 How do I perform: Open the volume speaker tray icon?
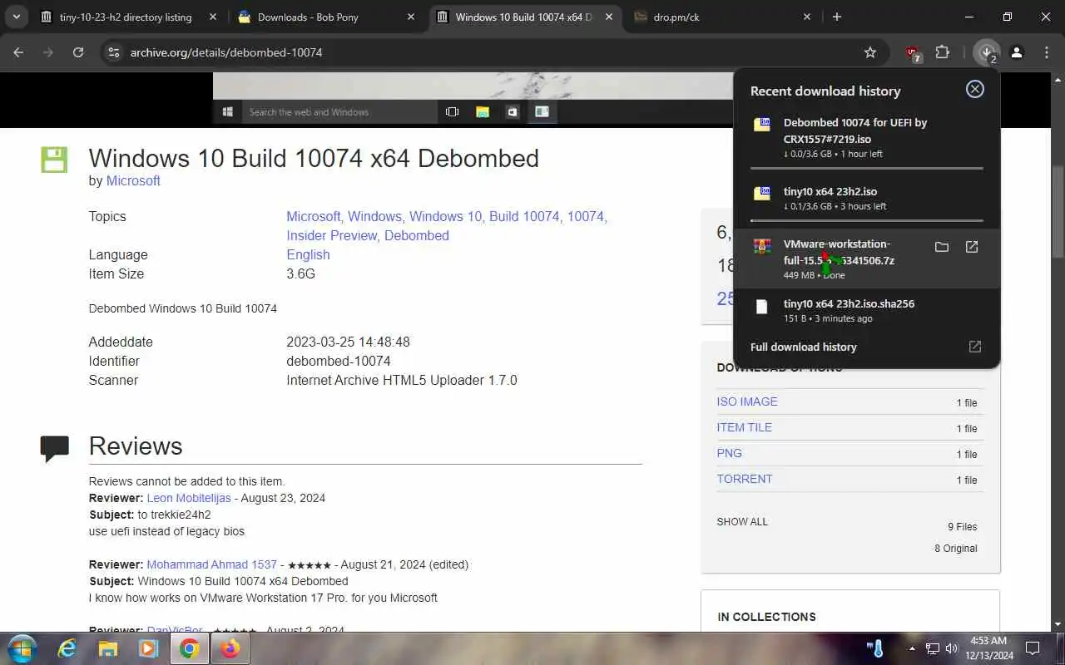(x=952, y=648)
